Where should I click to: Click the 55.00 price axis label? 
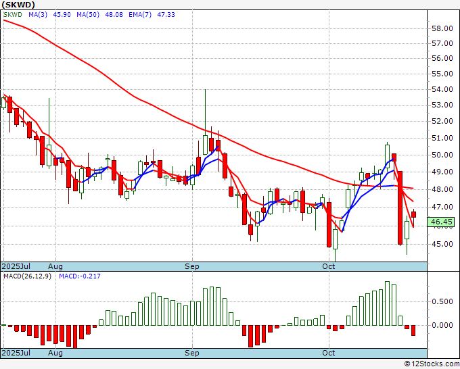(x=442, y=74)
